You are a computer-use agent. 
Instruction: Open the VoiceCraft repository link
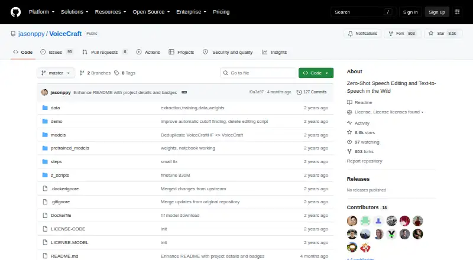tap(66, 34)
